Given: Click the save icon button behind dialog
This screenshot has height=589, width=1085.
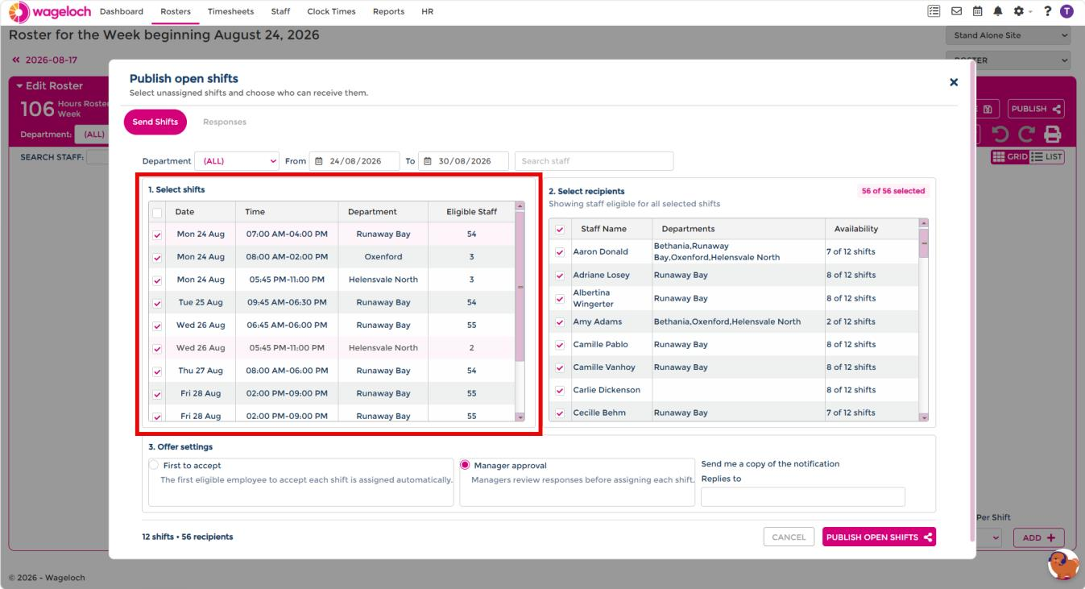Looking at the screenshot, I should click(x=988, y=109).
